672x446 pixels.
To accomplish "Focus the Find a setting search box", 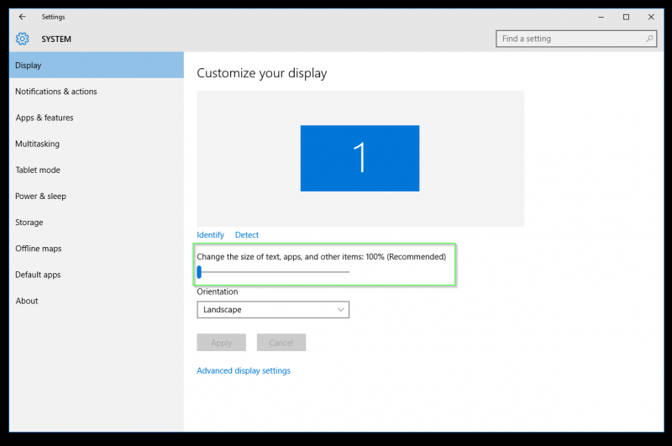I will click(576, 39).
